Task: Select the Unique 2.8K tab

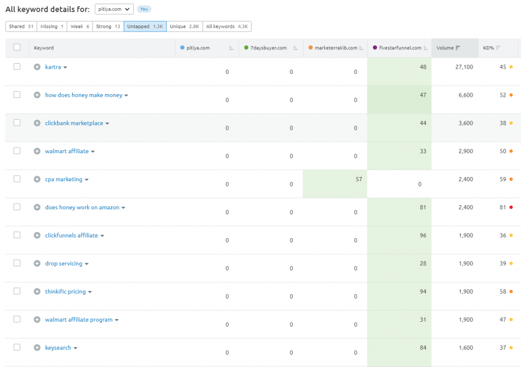Action: 184,26
